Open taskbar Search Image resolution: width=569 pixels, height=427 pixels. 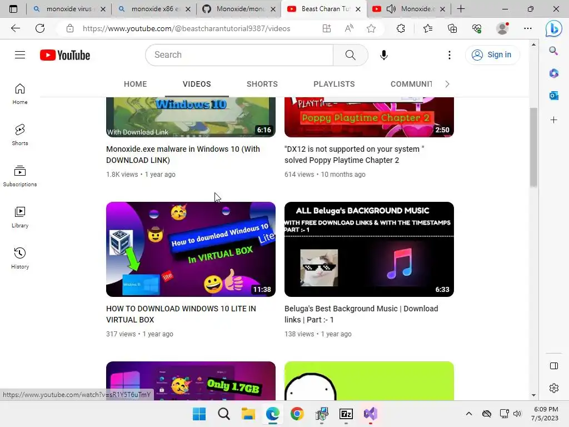pyautogui.click(x=223, y=414)
